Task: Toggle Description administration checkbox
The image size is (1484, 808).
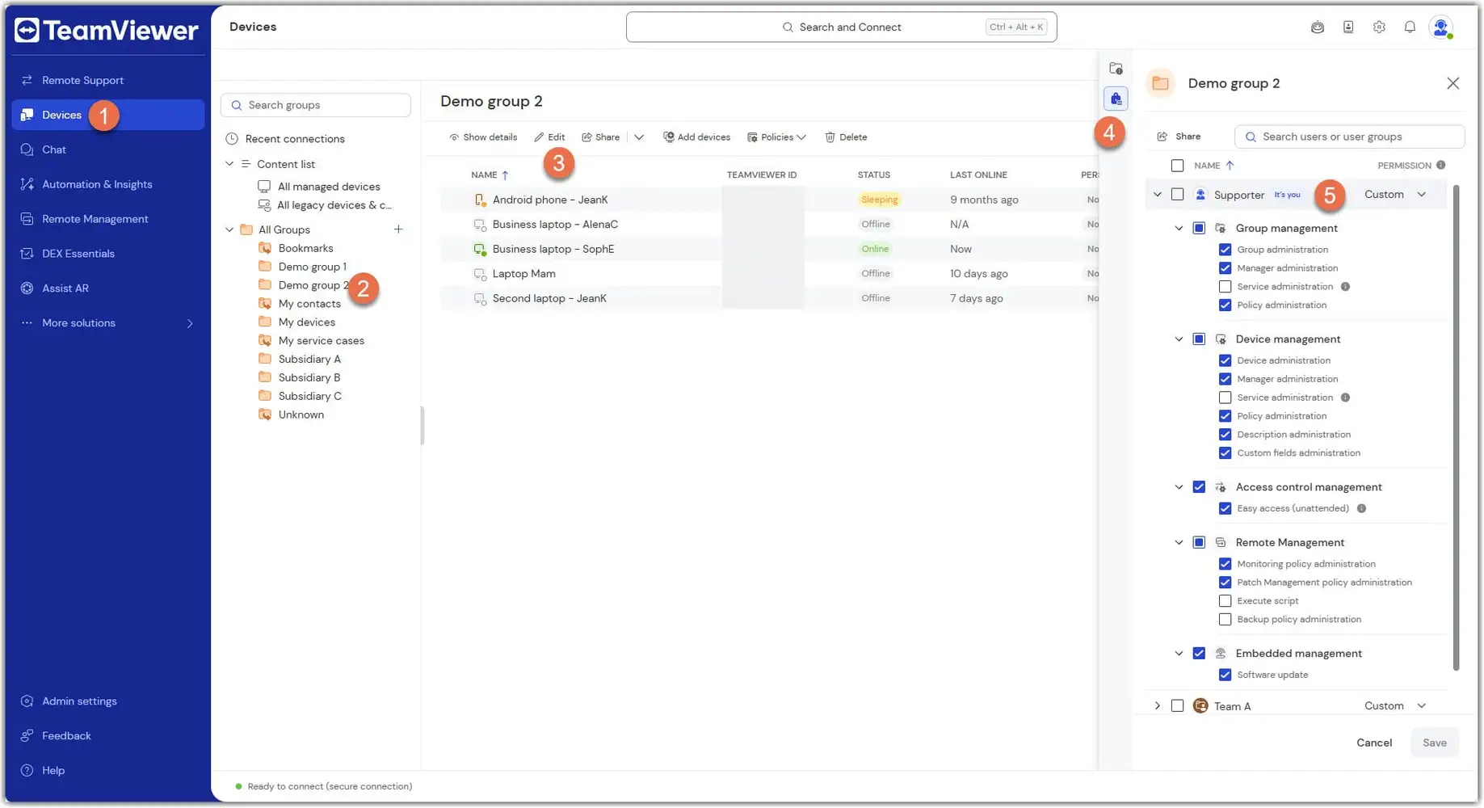Action: pos(1225,435)
